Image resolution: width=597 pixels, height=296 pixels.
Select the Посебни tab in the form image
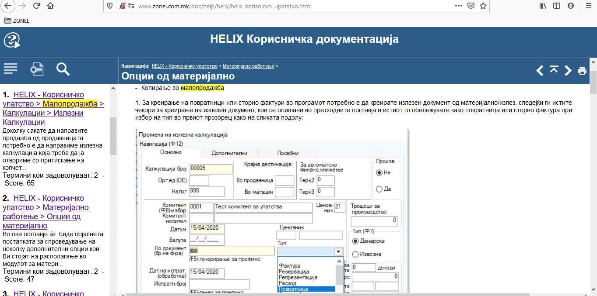[x=288, y=153]
